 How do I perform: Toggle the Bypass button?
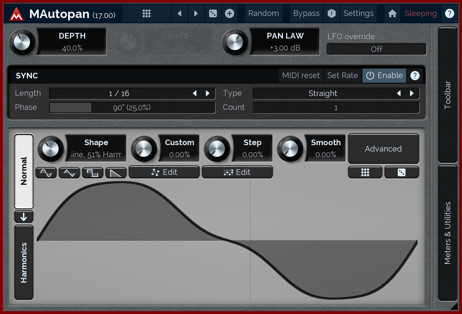click(x=306, y=13)
